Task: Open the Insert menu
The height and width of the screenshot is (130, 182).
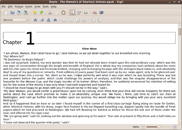Action: pos(29,7)
